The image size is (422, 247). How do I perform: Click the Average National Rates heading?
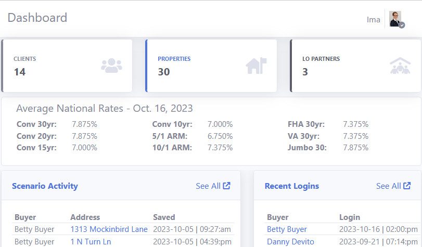[x=104, y=109]
